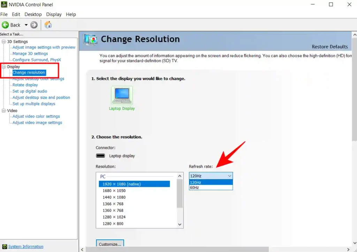Open the Help menu
Screen dimensions: 357x252
click(x=71, y=14)
